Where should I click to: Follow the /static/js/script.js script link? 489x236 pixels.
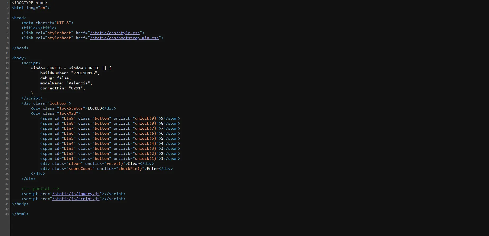point(76,199)
